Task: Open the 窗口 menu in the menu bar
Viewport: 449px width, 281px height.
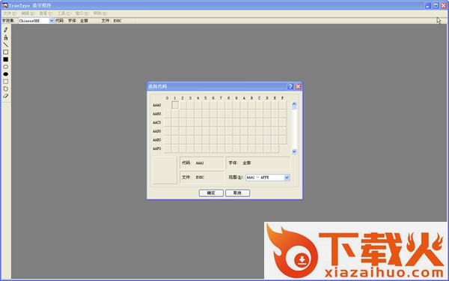Action: pos(82,13)
